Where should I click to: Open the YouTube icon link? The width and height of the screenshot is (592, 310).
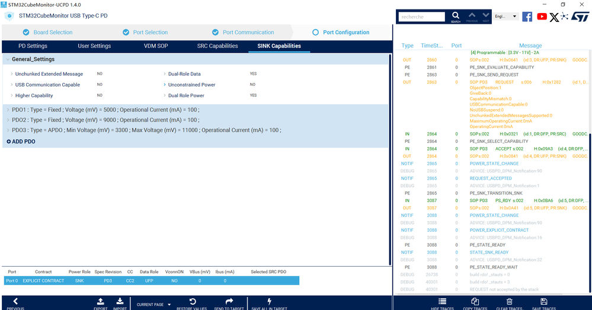click(x=542, y=17)
